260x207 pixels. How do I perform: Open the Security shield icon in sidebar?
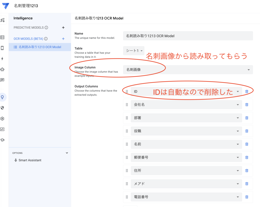click(x=3, y=108)
